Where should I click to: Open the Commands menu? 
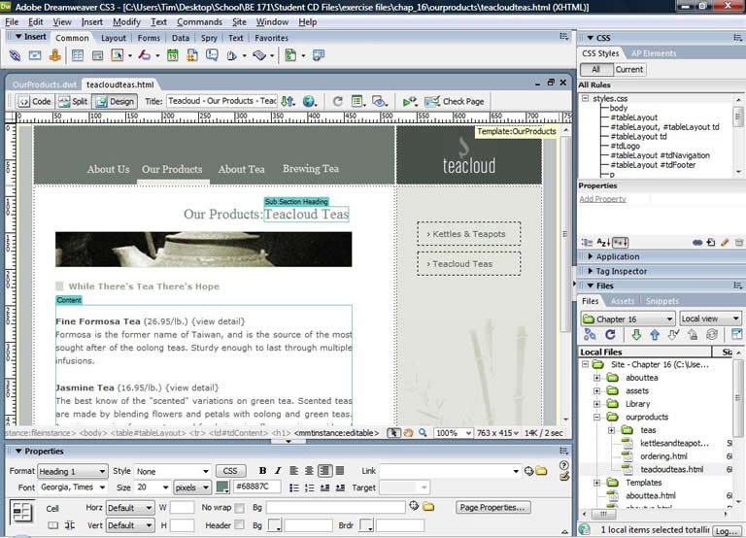(199, 22)
